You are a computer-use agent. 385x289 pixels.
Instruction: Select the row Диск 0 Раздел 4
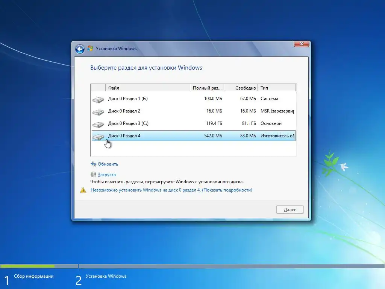click(x=193, y=135)
